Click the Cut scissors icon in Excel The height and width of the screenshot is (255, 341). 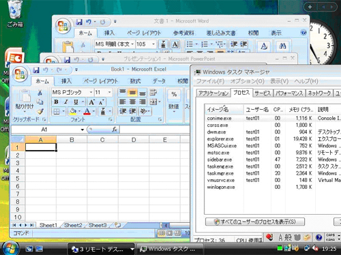[40, 92]
